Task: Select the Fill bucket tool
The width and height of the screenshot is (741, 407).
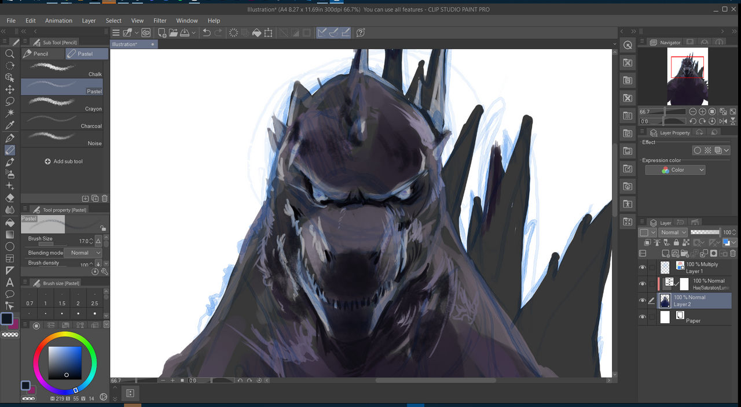Action: pos(10,223)
